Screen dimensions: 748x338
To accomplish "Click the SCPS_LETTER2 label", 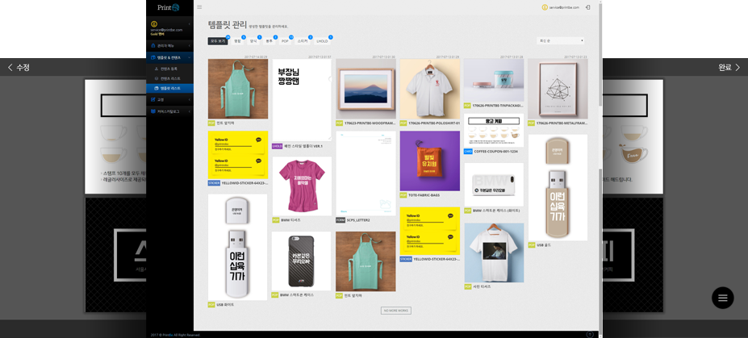I will pyautogui.click(x=357, y=220).
